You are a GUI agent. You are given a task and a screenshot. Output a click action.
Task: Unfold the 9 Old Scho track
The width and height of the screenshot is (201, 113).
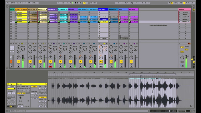pyautogui.click(x=97, y=9)
